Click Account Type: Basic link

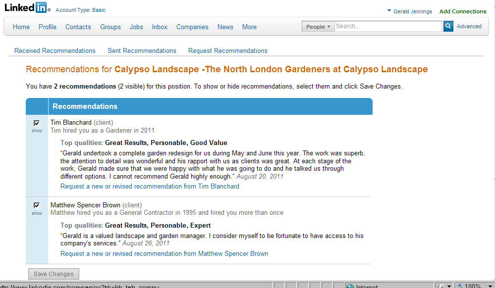point(80,10)
